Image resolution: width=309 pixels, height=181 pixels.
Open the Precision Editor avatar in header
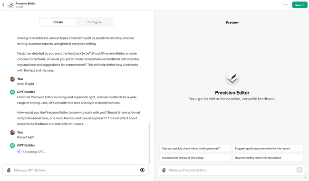tap(10, 5)
